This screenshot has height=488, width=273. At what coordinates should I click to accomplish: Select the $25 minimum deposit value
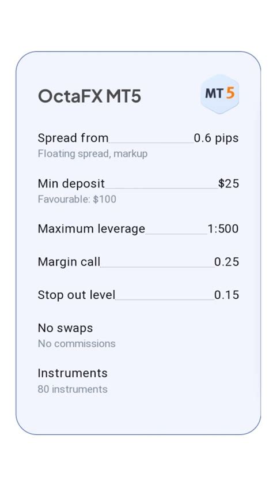228,183
